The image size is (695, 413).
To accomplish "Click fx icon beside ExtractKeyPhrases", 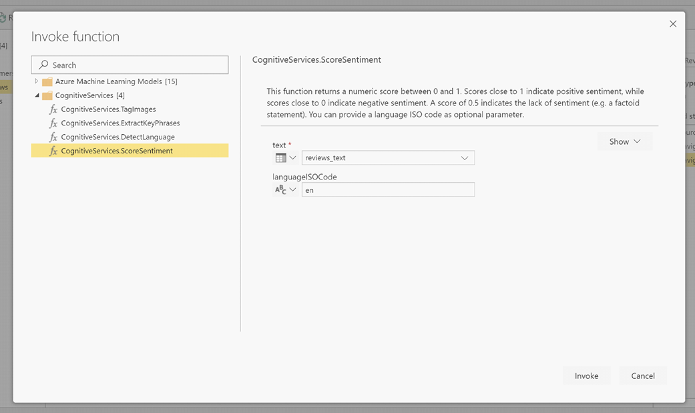I will click(53, 123).
